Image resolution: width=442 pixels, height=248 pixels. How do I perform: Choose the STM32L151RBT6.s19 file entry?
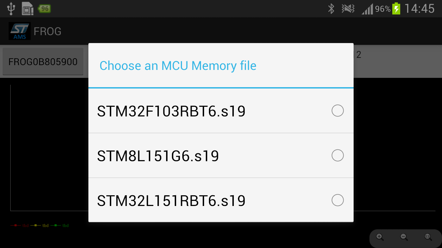point(171,200)
